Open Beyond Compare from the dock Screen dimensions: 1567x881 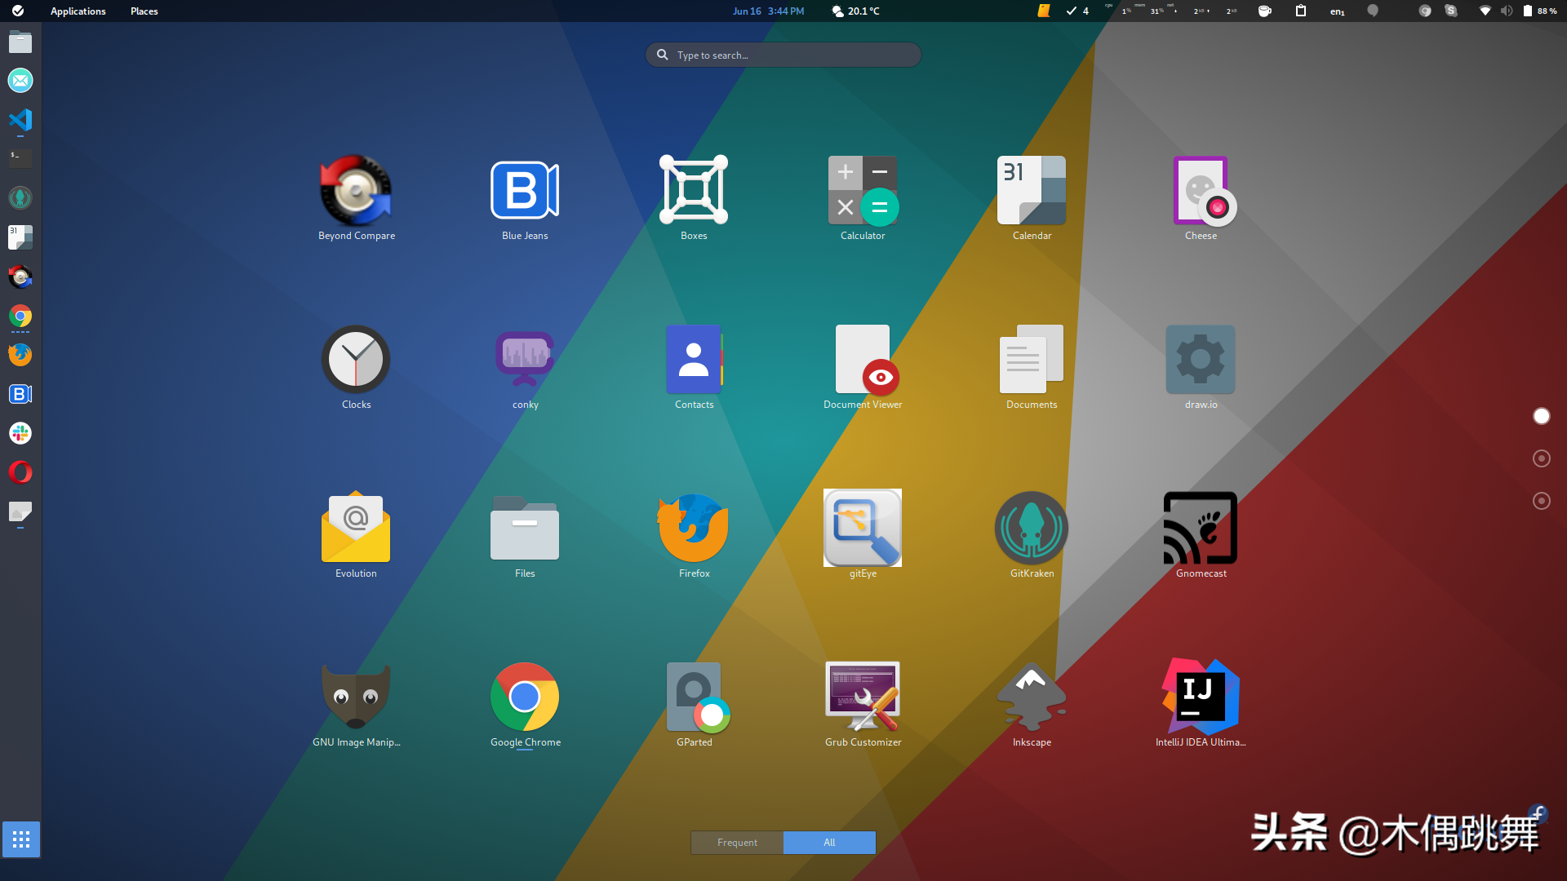[x=20, y=277]
